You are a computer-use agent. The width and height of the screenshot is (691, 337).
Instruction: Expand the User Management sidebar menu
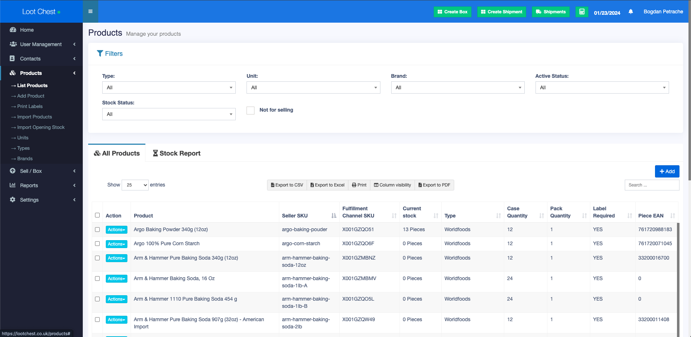(x=41, y=44)
